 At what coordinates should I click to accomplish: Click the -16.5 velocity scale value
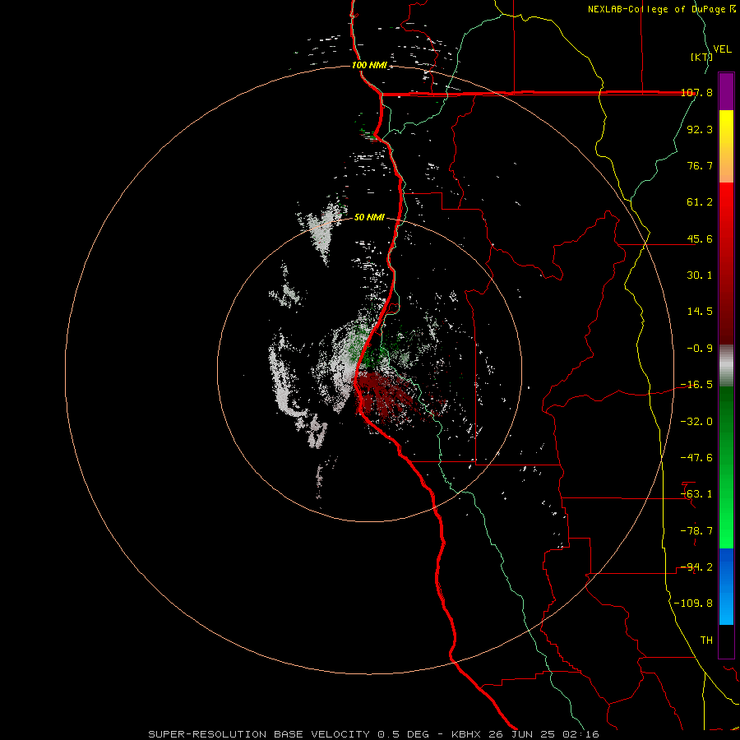pyautogui.click(x=696, y=385)
